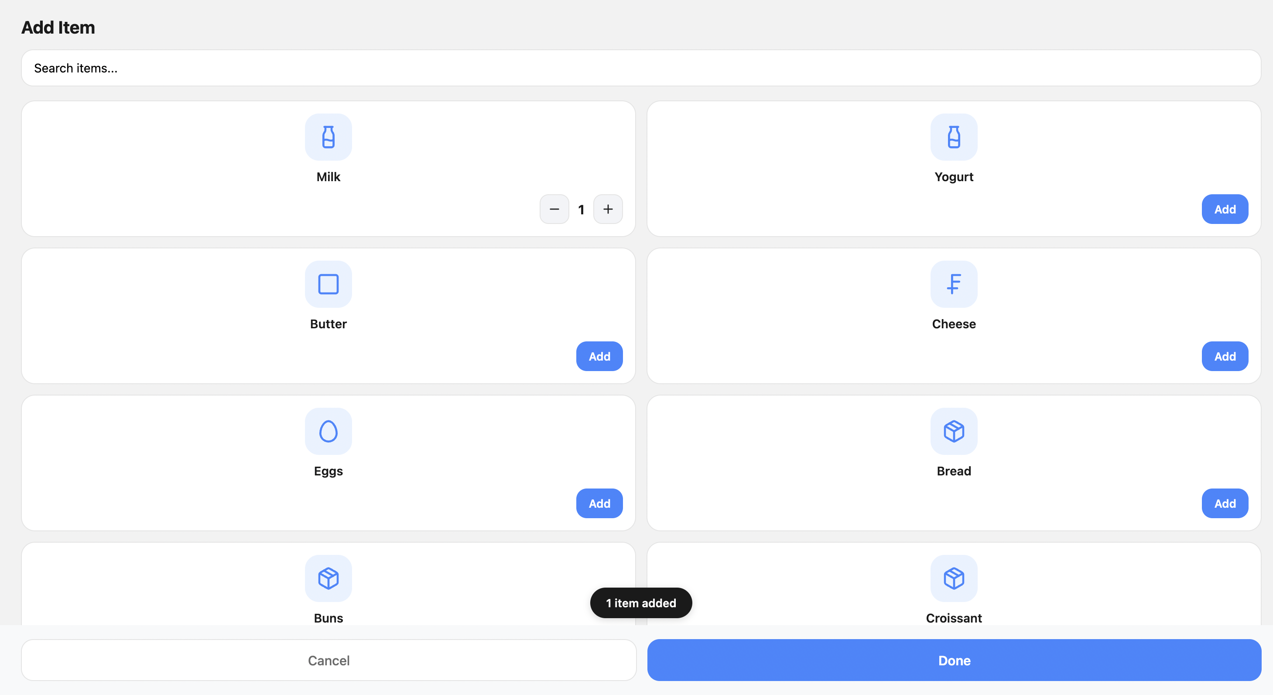Add Yogurt to the list
This screenshot has width=1273, height=695.
coord(1224,209)
